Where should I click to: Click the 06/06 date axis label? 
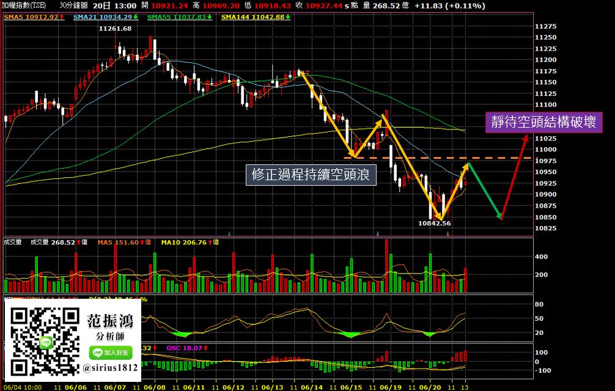(x=76, y=387)
